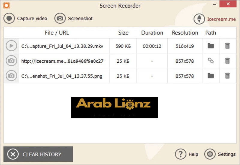The image size is (240, 165).
Task: Open Help
Action: click(x=187, y=154)
